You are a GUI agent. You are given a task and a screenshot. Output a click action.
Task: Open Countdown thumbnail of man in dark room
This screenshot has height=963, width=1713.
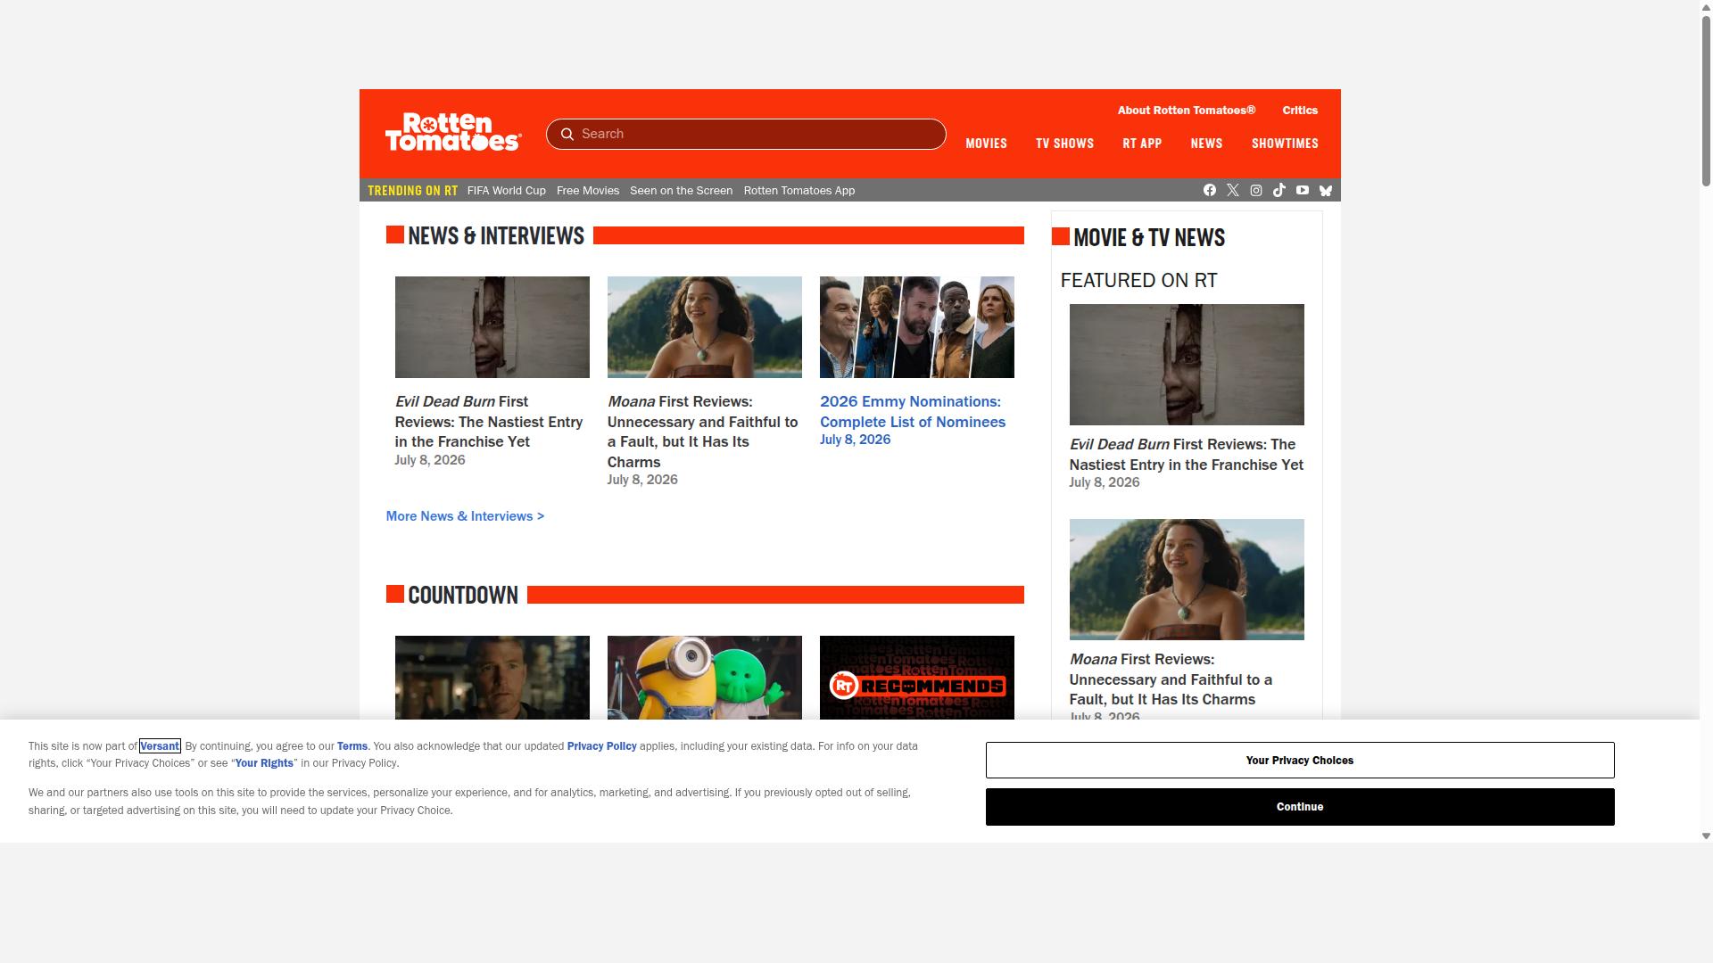[x=492, y=678]
